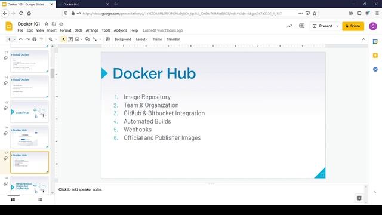The image size is (382, 215).
Task: Open a new browser tab
Action: pos(116,4)
